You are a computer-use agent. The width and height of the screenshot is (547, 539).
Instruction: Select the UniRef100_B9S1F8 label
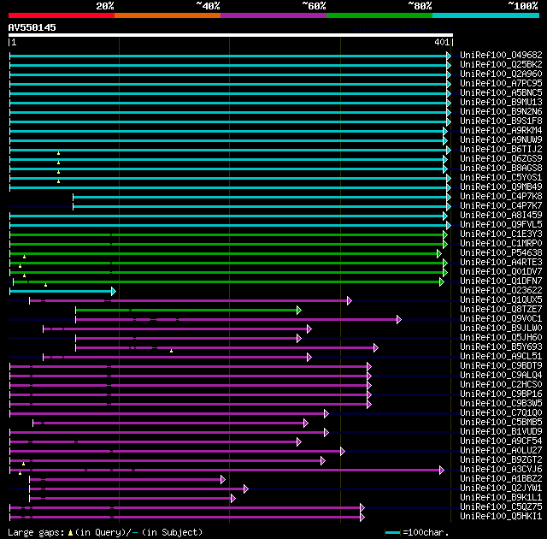[501, 121]
